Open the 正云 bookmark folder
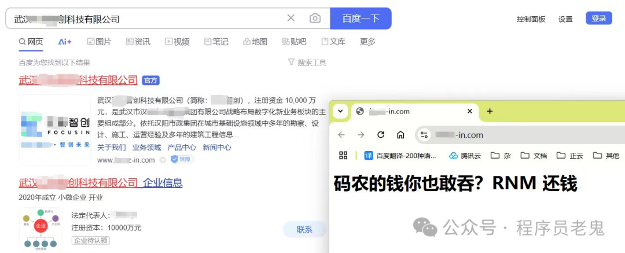 [x=570, y=156]
